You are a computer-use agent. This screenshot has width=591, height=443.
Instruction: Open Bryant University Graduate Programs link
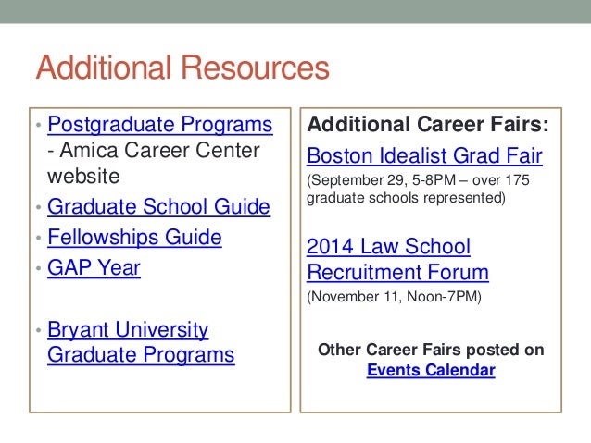click(x=141, y=342)
